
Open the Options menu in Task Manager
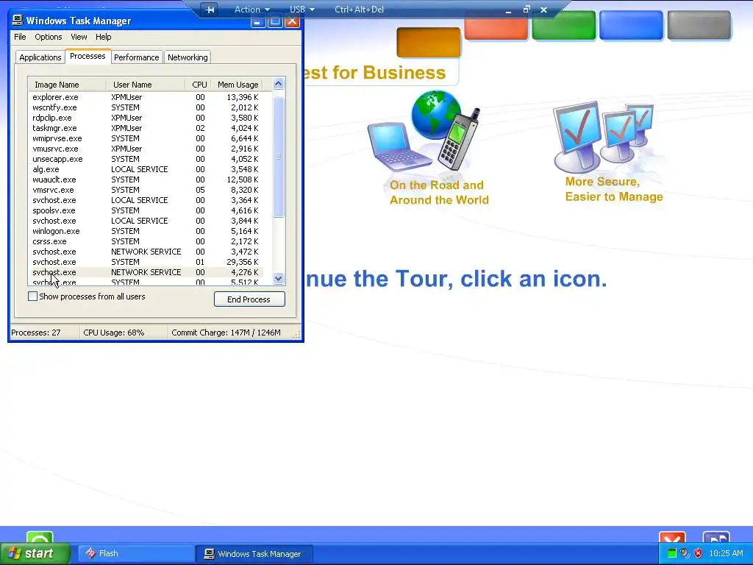pos(48,37)
